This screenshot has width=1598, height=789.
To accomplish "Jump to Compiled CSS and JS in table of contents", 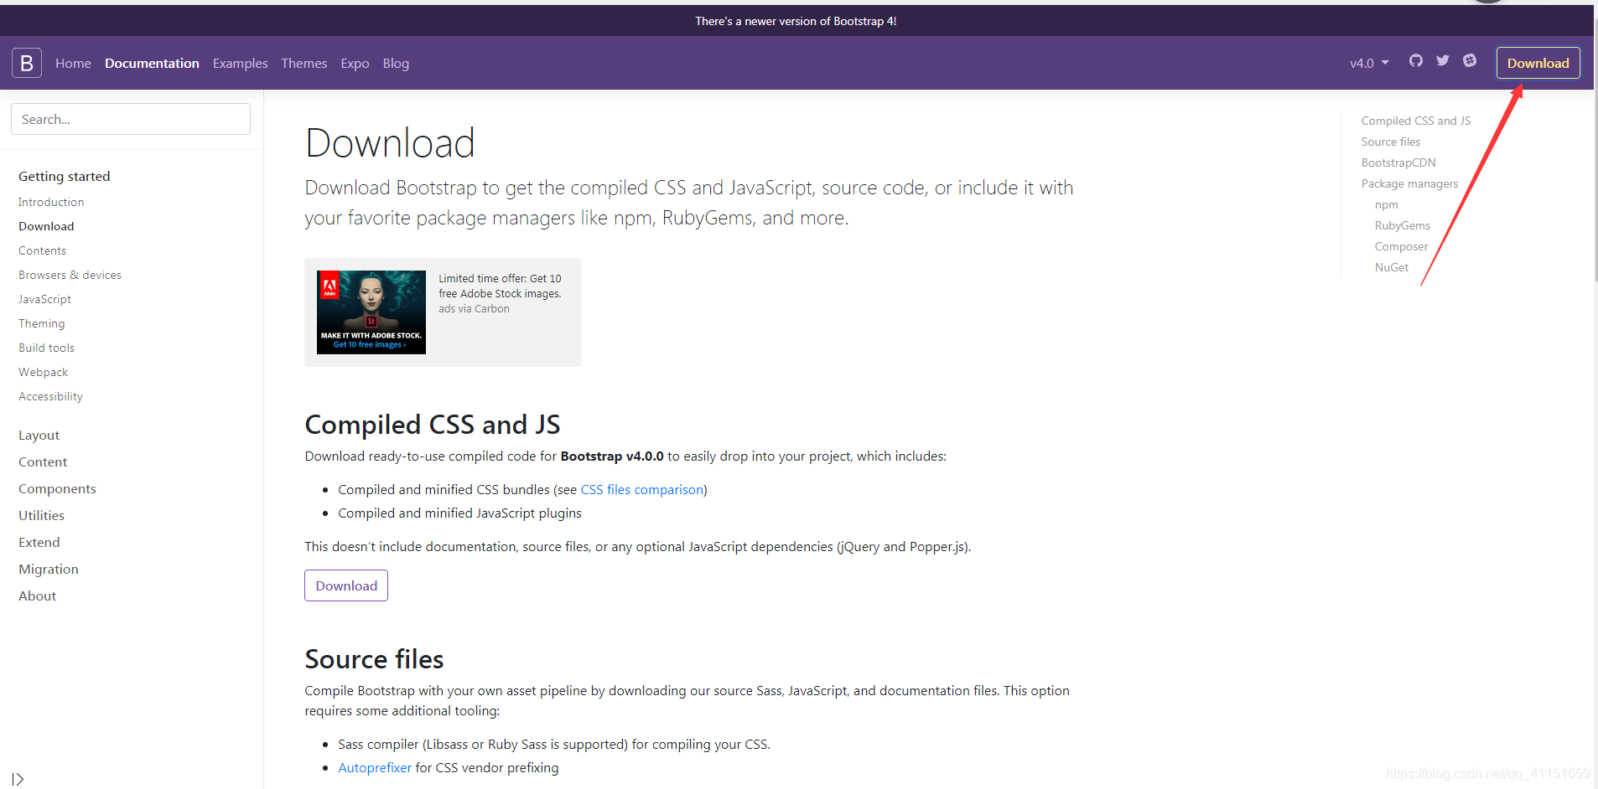I will click(x=1415, y=121).
